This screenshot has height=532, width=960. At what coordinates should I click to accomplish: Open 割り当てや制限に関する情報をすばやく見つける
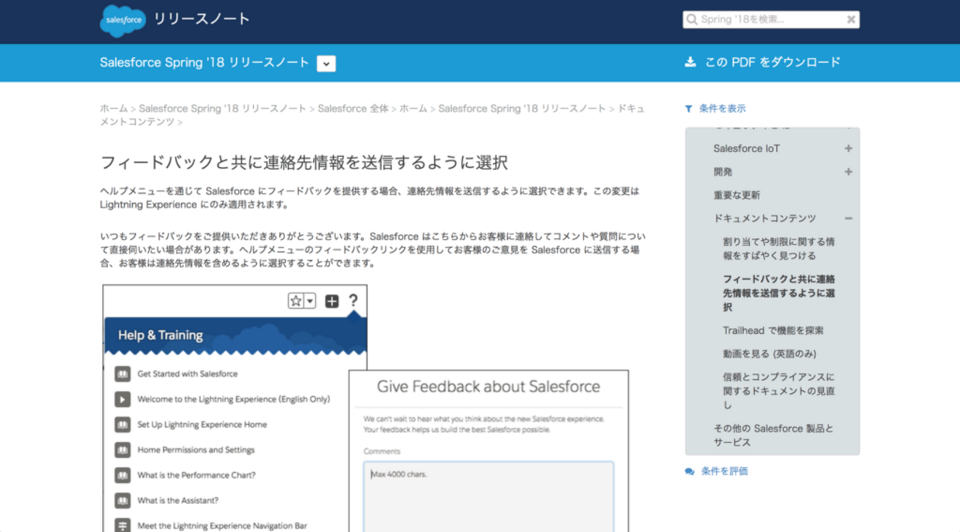779,249
